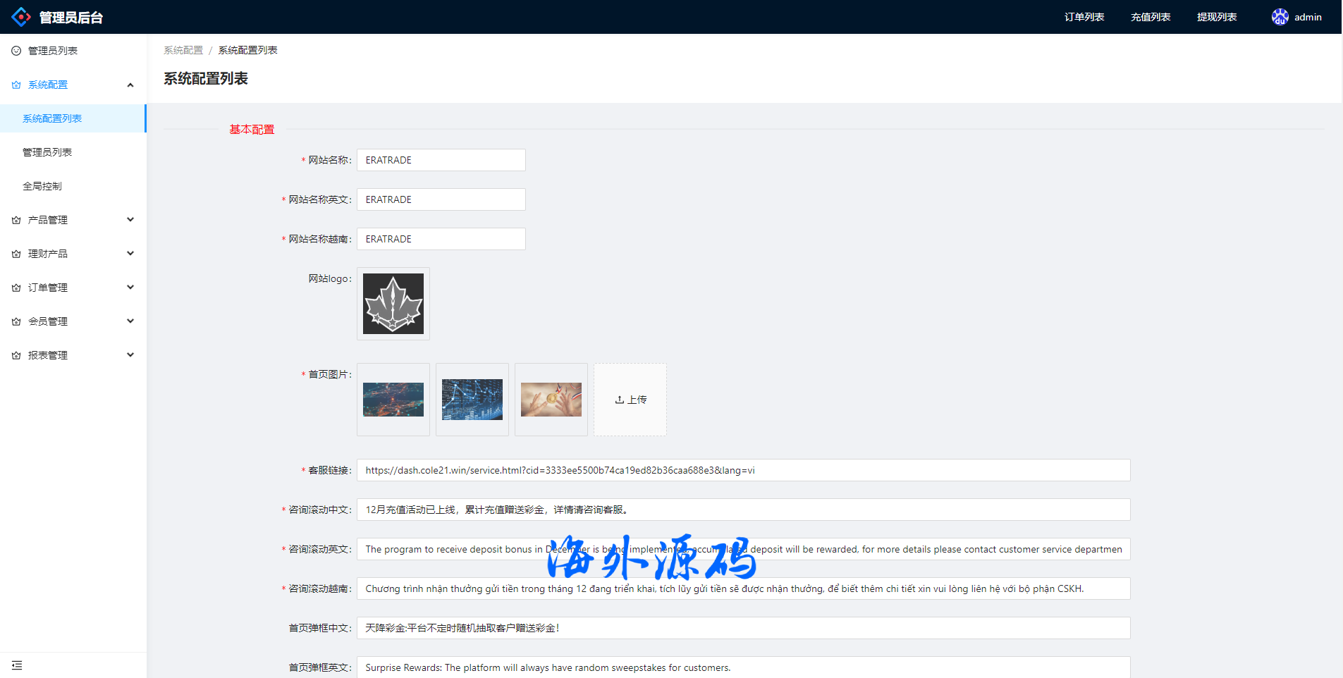Click the 客服链接 URL input field
Viewport: 1343px width, 678px height.
(743, 470)
